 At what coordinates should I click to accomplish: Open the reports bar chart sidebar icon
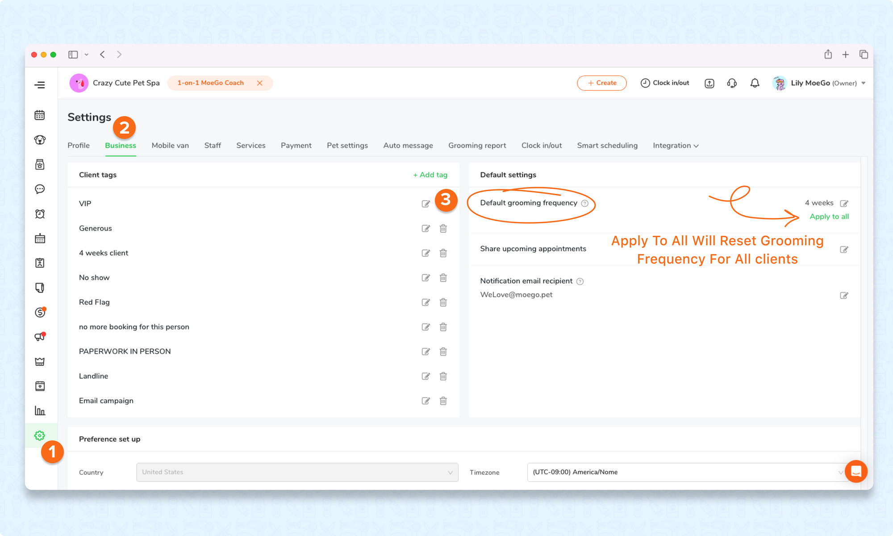pos(40,411)
